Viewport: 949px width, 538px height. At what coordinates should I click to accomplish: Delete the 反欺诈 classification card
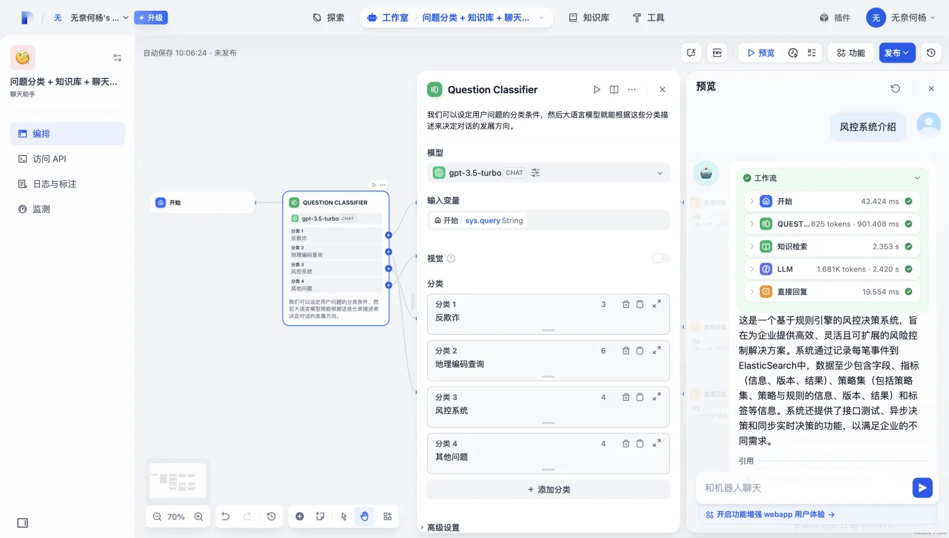[x=626, y=304]
